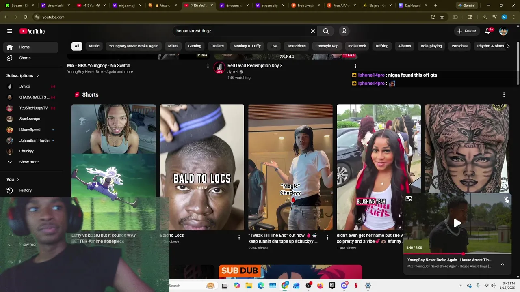
Task: Open the Chrome three-dot menu
Action: click(514, 17)
